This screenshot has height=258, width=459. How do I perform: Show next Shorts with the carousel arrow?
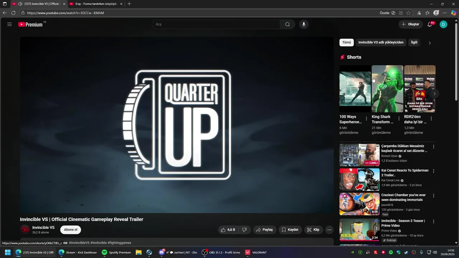pyautogui.click(x=435, y=94)
